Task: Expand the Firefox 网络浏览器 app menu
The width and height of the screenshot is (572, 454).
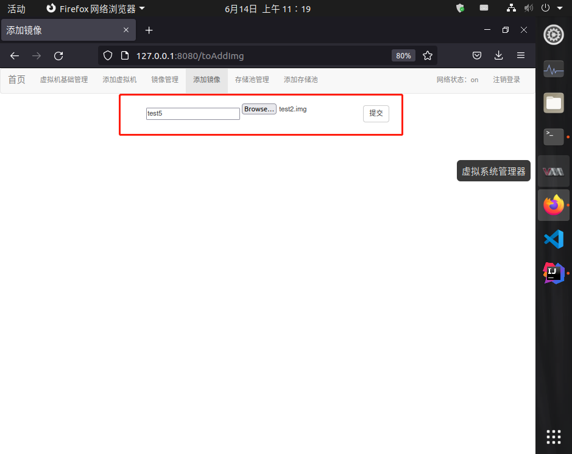Action: click(96, 9)
